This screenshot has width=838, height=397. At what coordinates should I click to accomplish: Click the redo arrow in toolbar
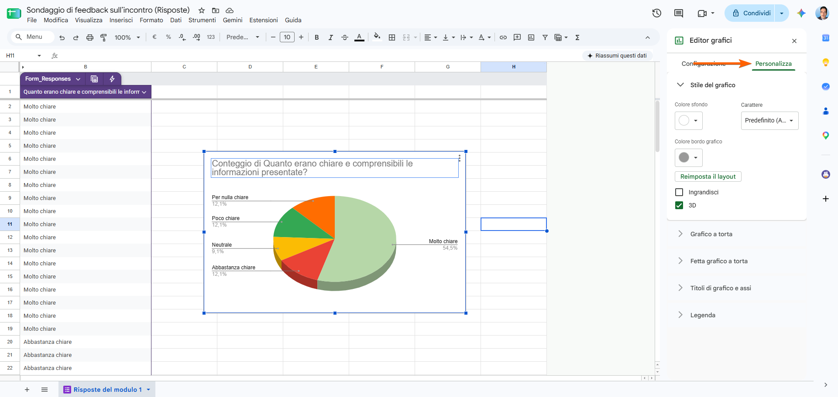76,37
